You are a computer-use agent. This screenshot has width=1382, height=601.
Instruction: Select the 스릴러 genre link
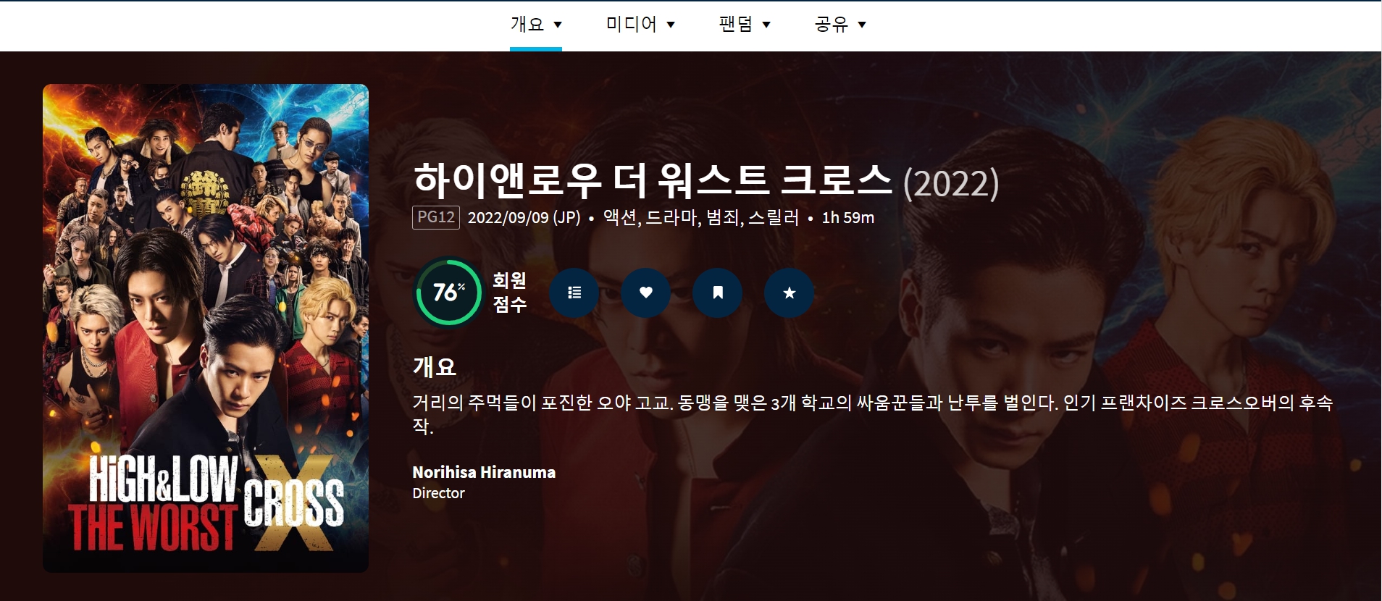point(774,217)
